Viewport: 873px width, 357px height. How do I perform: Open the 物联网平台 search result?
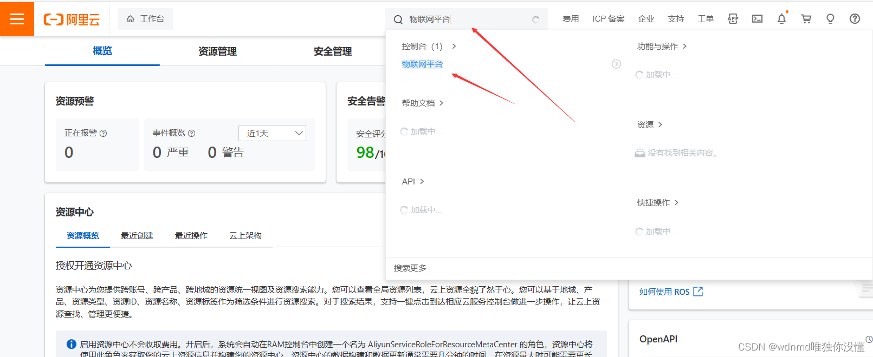point(422,64)
